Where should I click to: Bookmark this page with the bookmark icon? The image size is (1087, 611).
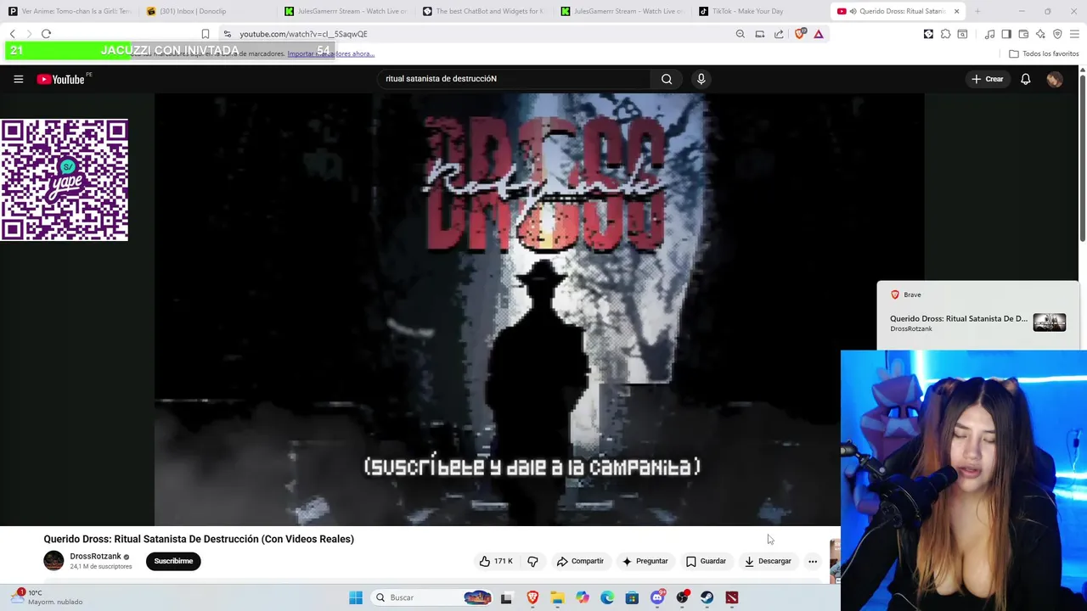[x=205, y=34]
